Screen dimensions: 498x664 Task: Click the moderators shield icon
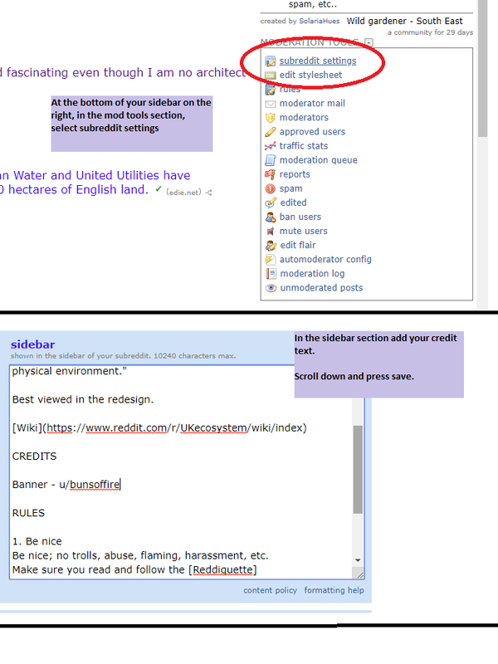pos(271,118)
